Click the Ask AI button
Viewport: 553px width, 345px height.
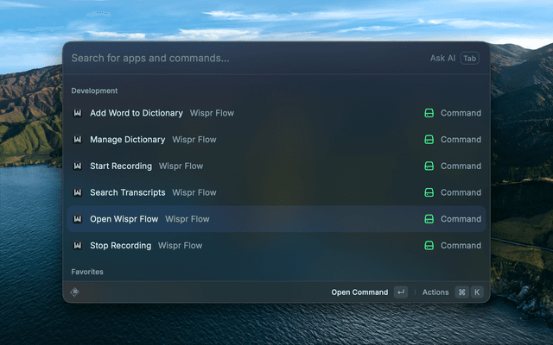pyautogui.click(x=442, y=59)
